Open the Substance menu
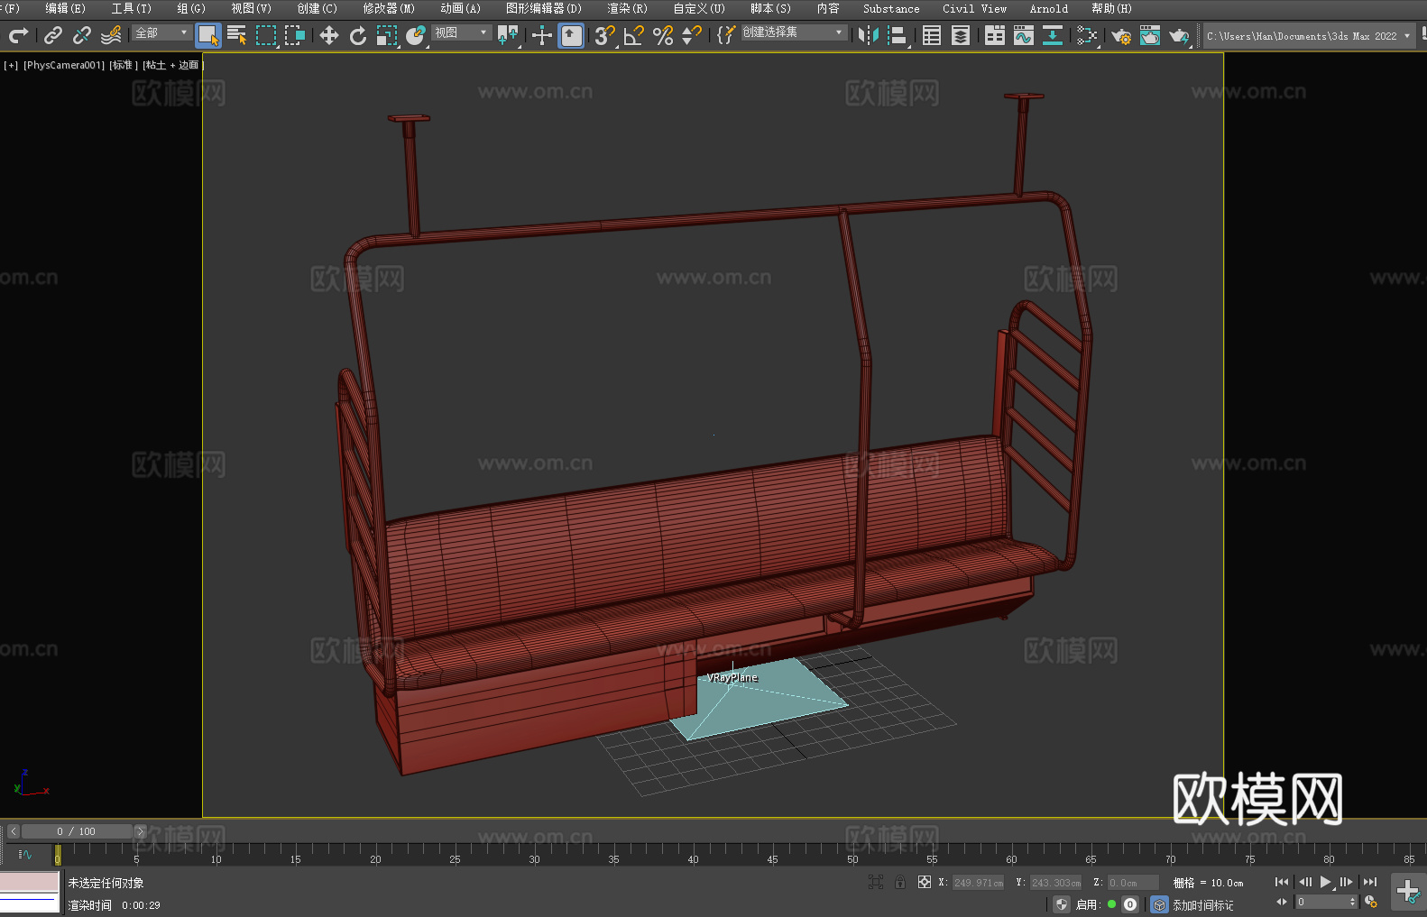Image resolution: width=1427 pixels, height=917 pixels. (x=891, y=8)
